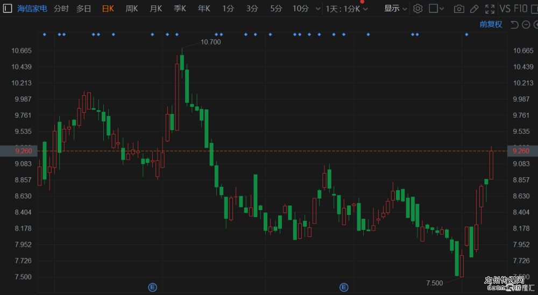Open the VS comparison button
This screenshot has width=538, height=295.
[505, 9]
